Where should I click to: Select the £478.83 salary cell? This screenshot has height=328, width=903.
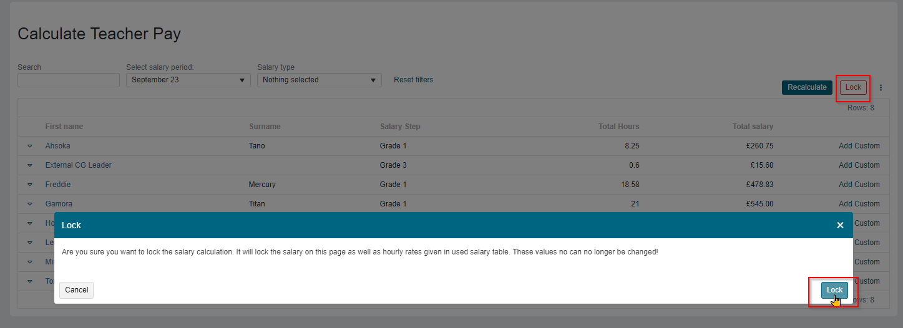pos(759,185)
